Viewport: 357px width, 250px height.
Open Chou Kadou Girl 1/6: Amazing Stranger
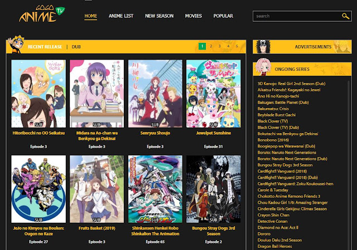click(292, 203)
